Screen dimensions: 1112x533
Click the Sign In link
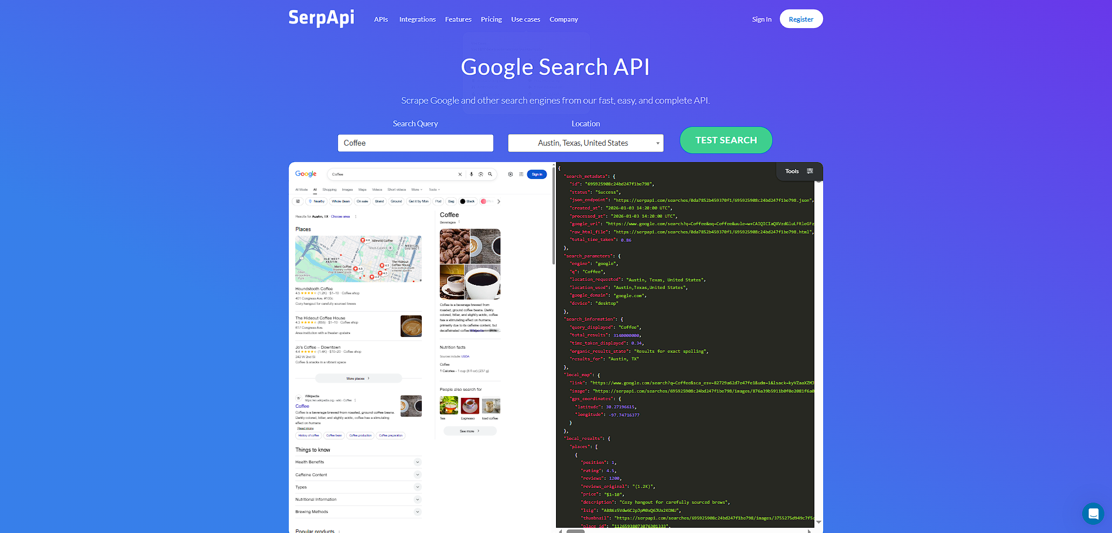[762, 19]
